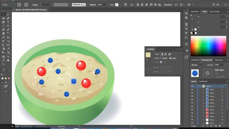The width and height of the screenshot is (229, 129).
Task: Select the Selection (black arrow) tool
Action: pos(3,14)
